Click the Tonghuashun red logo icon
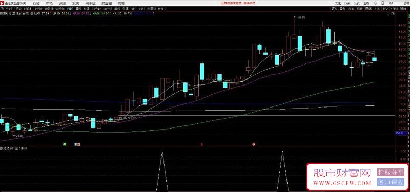 [x=2, y=3]
